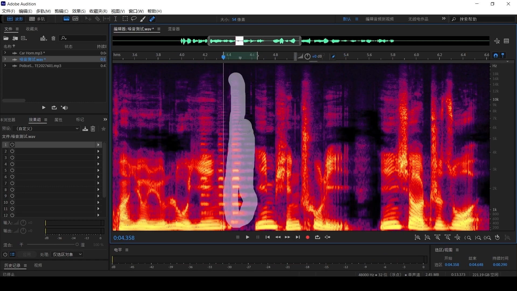Click the Zoom In Amplitude icon
Viewport: 517px width, 291px height.
click(x=417, y=237)
